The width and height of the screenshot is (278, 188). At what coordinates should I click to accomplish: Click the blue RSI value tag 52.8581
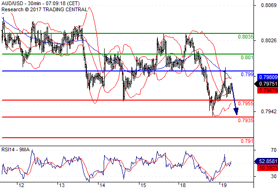[x=266, y=161]
